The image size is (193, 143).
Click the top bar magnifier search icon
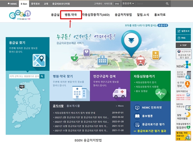click(x=167, y=4)
